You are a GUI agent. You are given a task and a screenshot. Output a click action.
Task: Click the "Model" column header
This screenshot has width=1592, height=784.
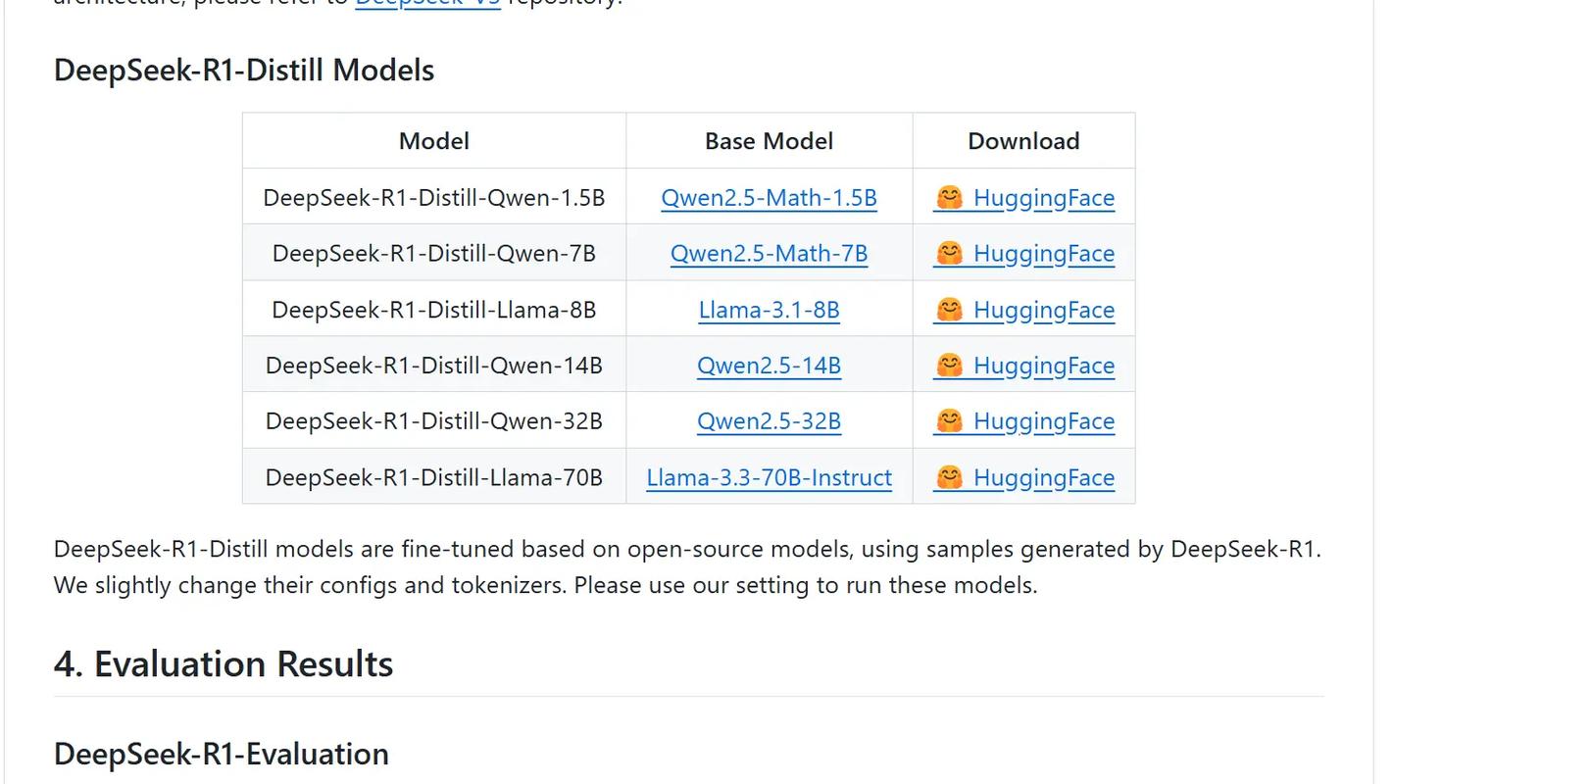pos(434,141)
